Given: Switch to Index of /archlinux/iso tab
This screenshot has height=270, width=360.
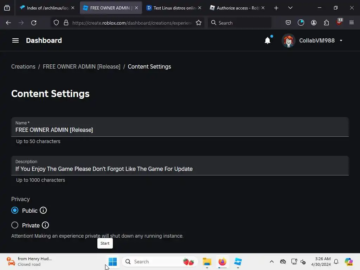Looking at the screenshot, I should tap(47, 8).
